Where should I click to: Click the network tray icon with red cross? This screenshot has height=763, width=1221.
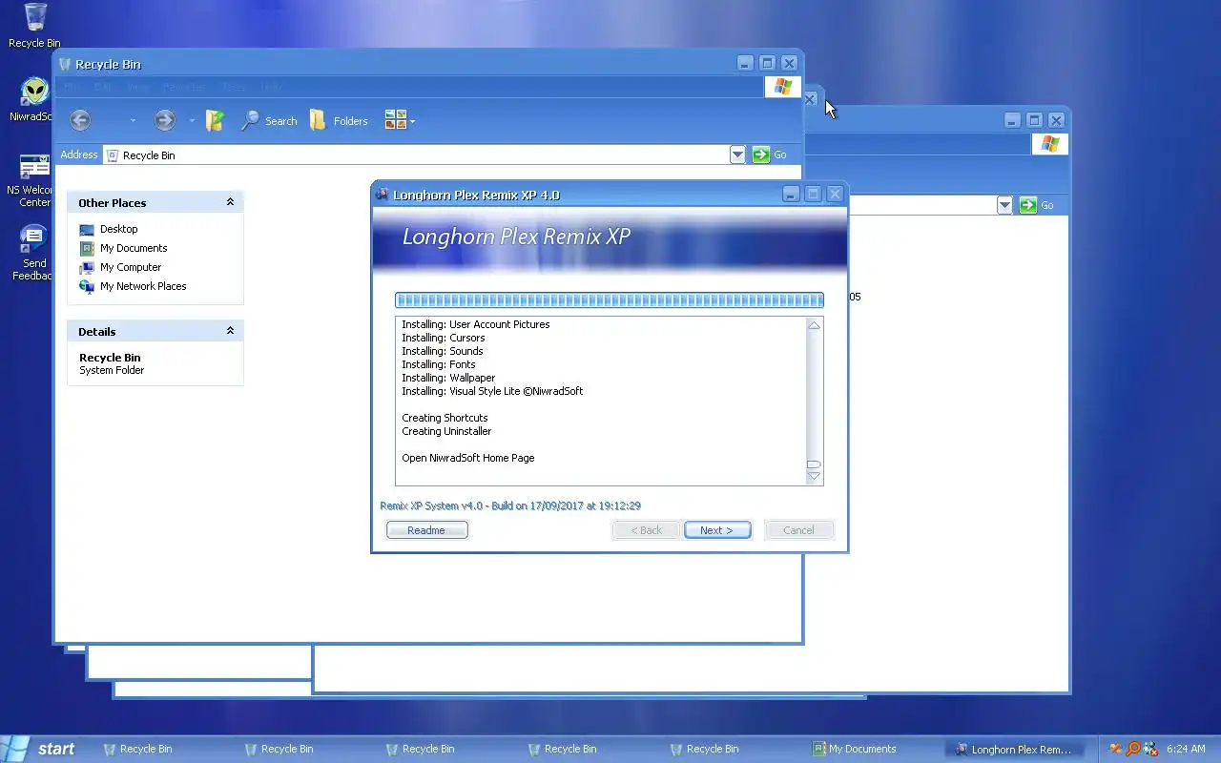[x=1150, y=749]
